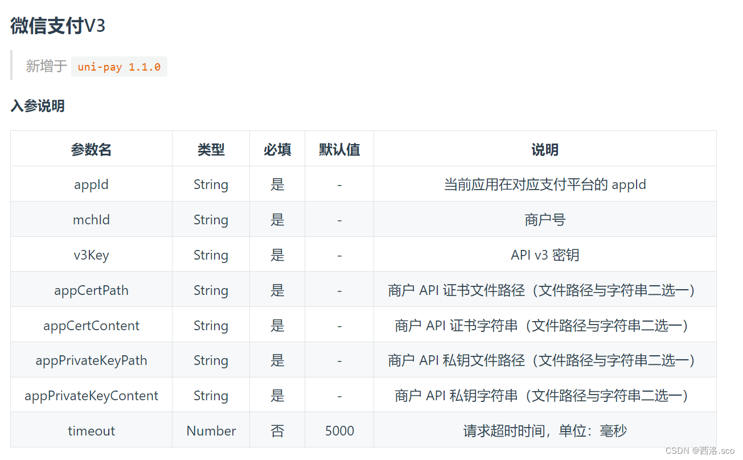Select the appPrivateKeyContent parameter name cell
743x460 pixels.
pyautogui.click(x=91, y=396)
